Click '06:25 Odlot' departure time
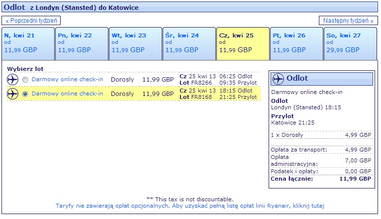 click(x=236, y=76)
